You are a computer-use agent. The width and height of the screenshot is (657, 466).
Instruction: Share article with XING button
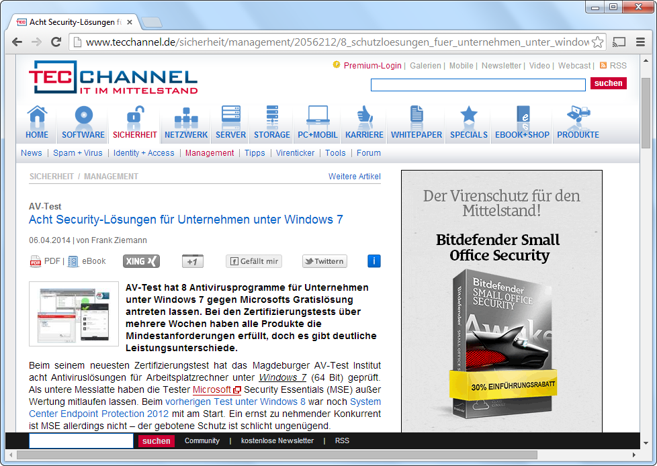point(141,261)
